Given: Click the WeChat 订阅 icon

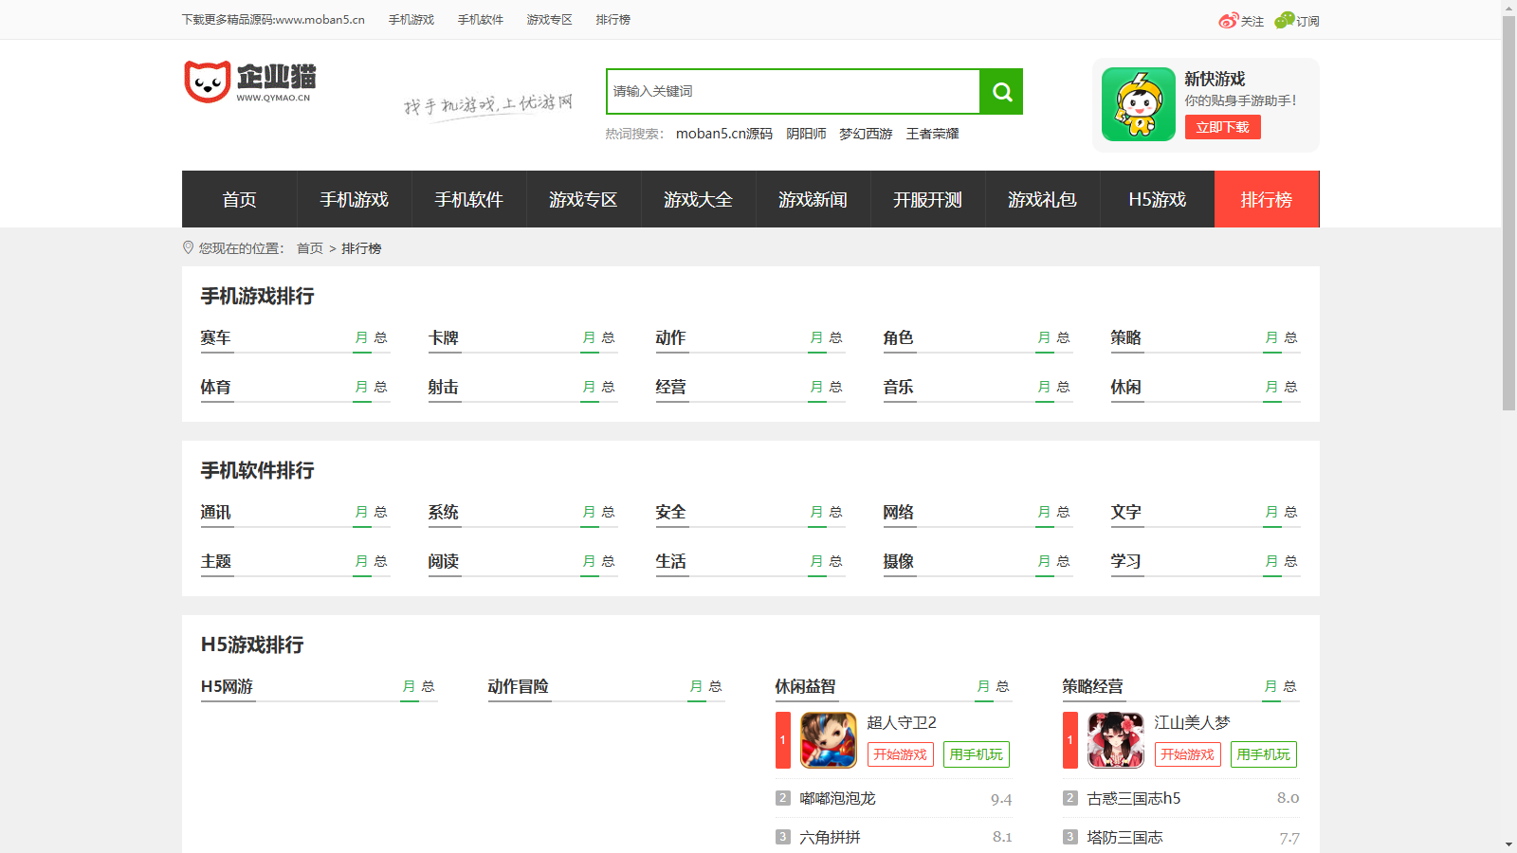Looking at the screenshot, I should pos(1285,20).
